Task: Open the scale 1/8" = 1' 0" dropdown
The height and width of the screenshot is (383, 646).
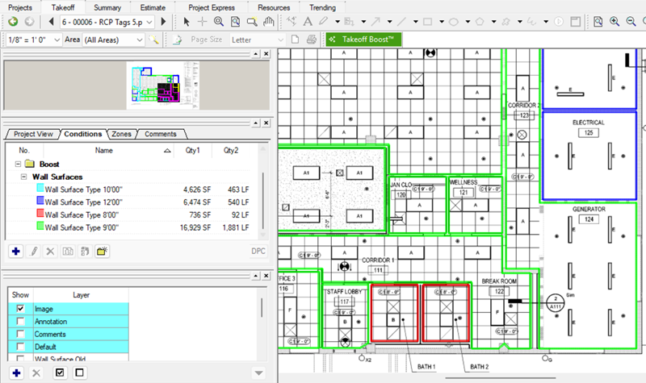Action: 34,40
